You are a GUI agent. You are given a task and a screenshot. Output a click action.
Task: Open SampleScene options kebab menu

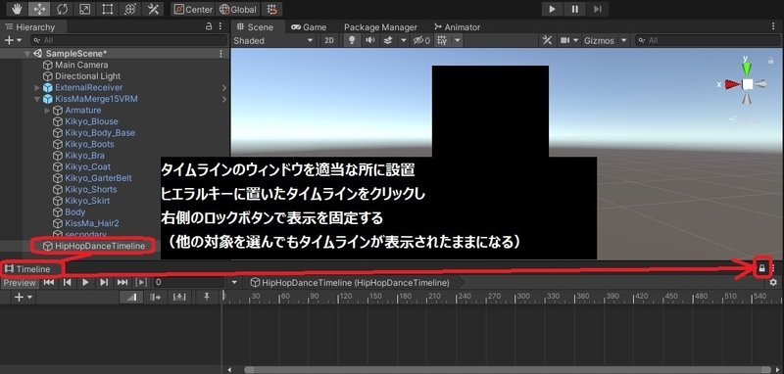point(221,54)
